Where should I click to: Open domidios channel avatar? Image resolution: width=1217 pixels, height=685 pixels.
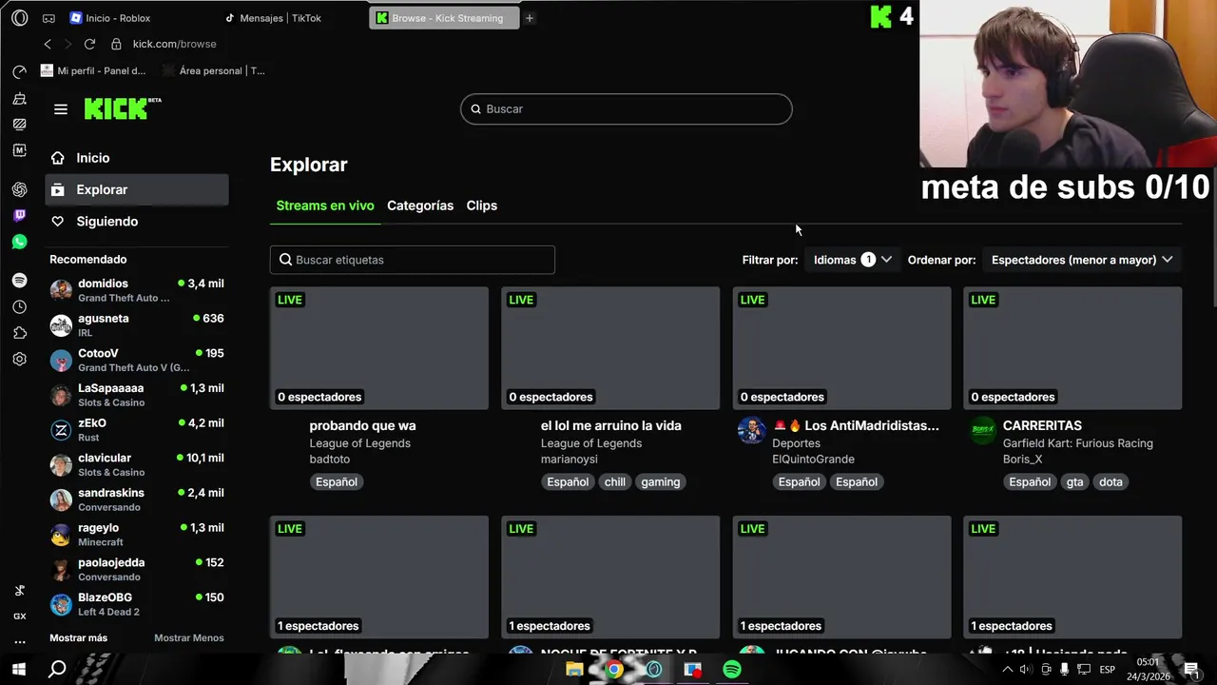tap(61, 290)
